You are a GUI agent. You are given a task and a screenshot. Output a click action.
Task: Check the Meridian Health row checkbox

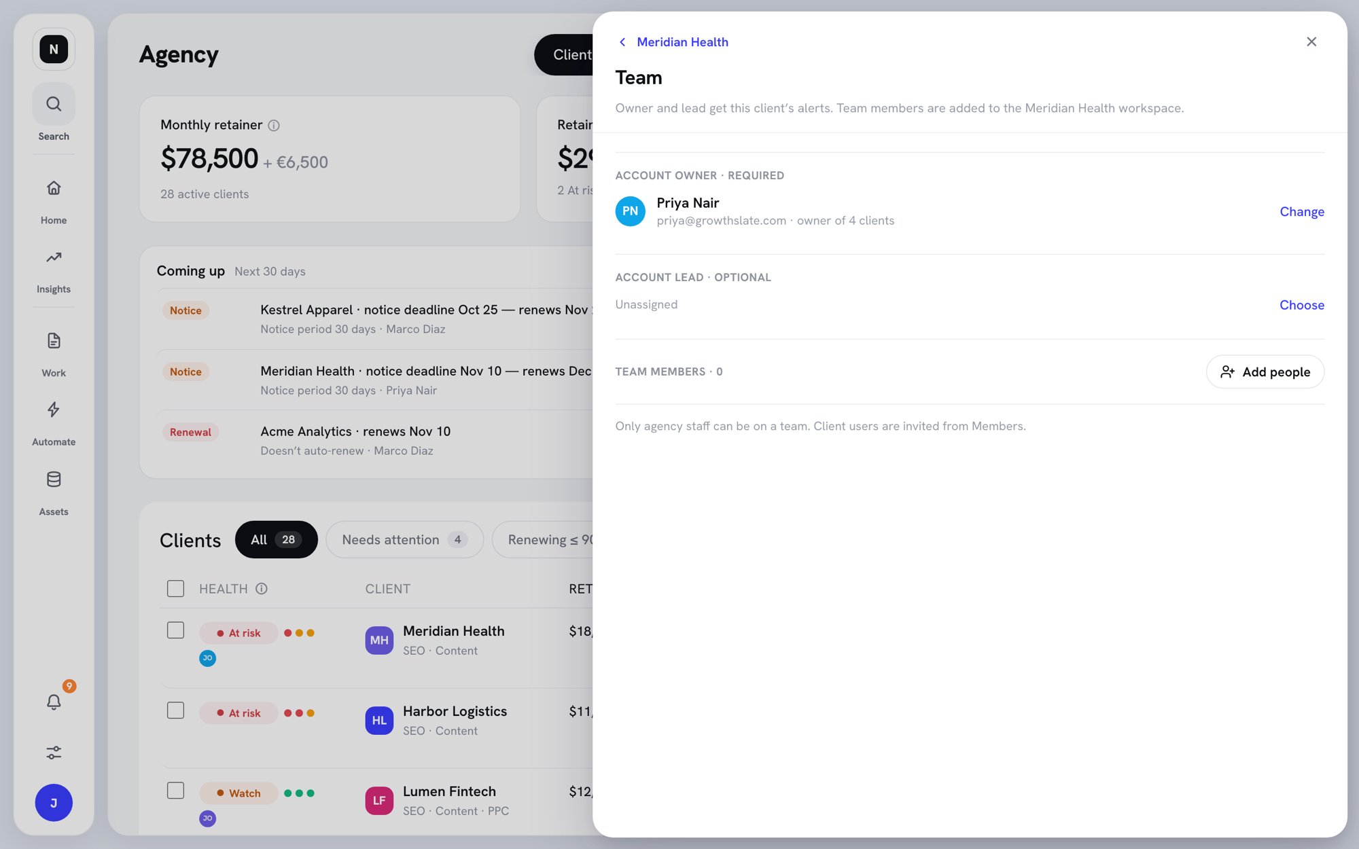tap(175, 631)
